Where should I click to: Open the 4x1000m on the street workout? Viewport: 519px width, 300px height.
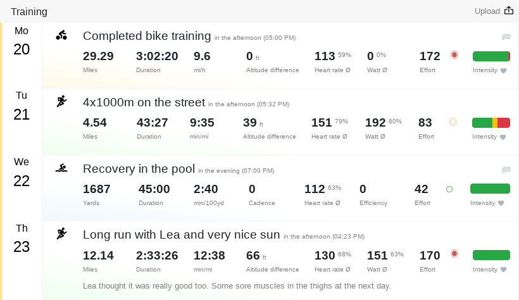(x=144, y=103)
